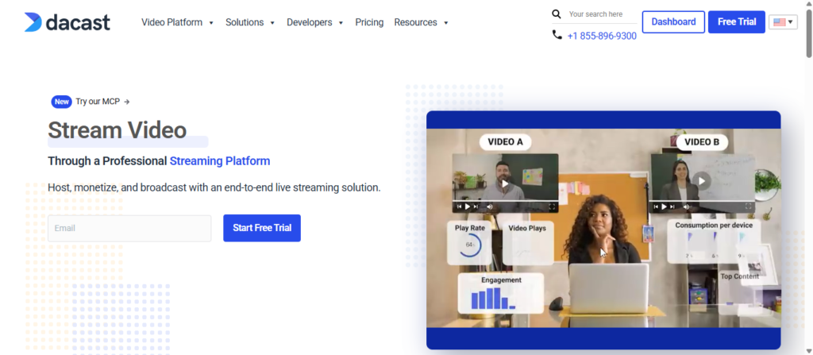
Task: Click the phone handset icon
Action: tap(557, 35)
